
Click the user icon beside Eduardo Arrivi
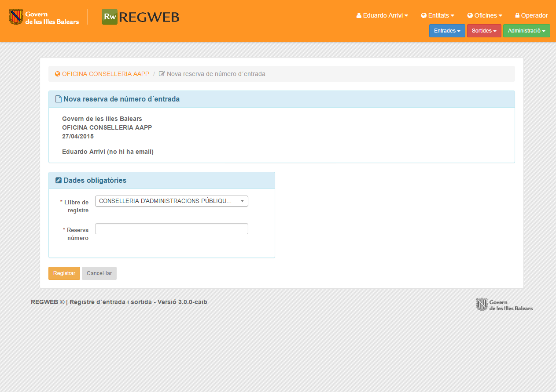coord(359,15)
